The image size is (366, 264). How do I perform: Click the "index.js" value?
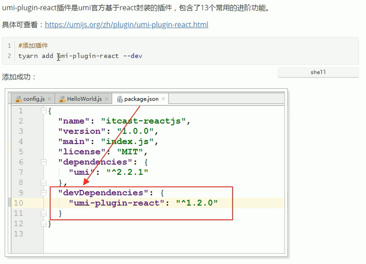tap(127, 142)
